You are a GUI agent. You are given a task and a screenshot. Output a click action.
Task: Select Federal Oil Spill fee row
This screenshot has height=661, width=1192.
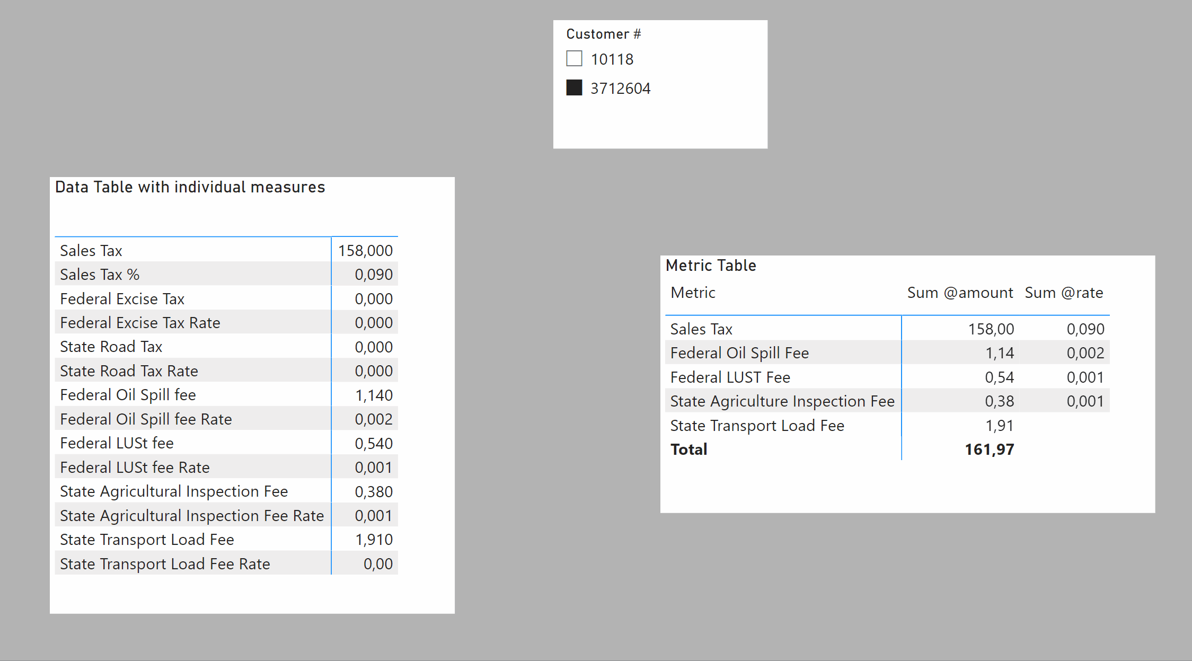[226, 395]
